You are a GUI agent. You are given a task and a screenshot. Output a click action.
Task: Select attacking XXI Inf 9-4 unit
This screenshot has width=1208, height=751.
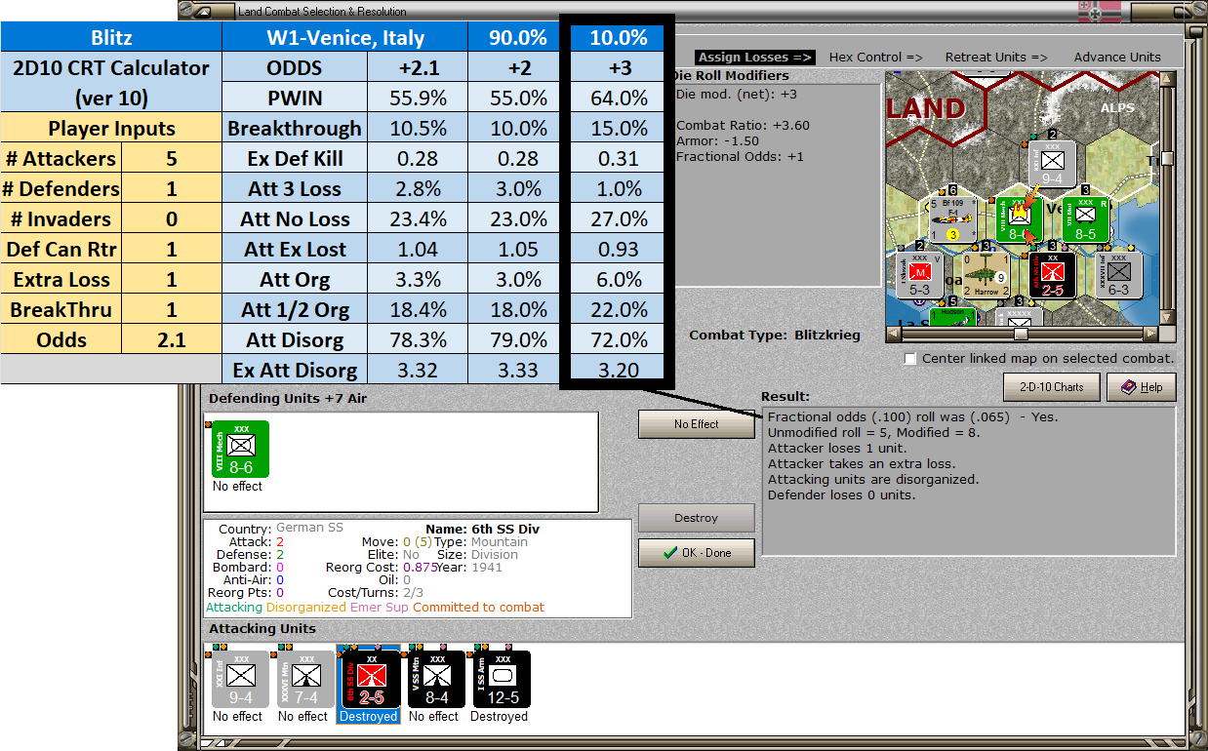click(240, 680)
